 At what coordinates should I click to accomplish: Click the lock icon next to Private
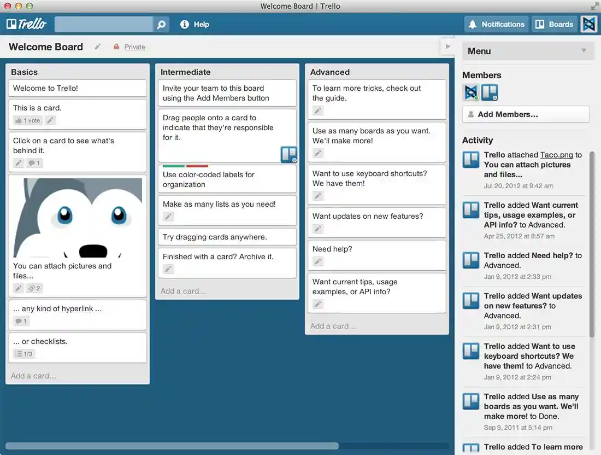(116, 47)
